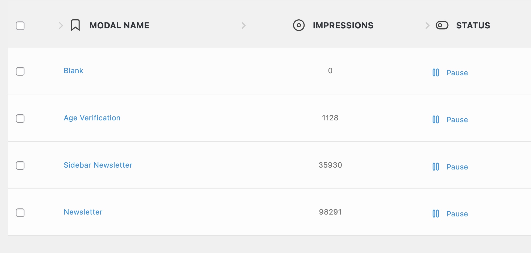Click the chevron before Status column
The width and height of the screenshot is (531, 253).
(427, 25)
